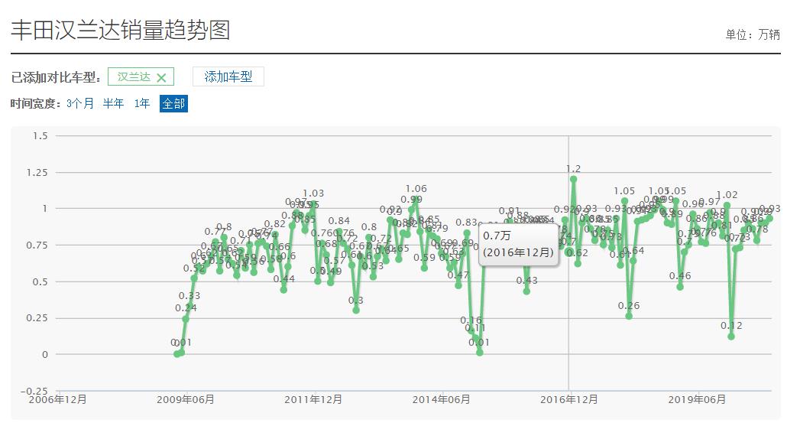Click the 1.03 data point

(x=313, y=203)
